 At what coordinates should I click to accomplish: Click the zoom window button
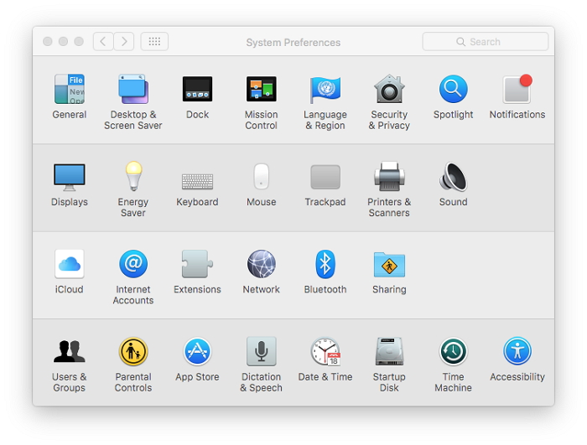point(79,41)
